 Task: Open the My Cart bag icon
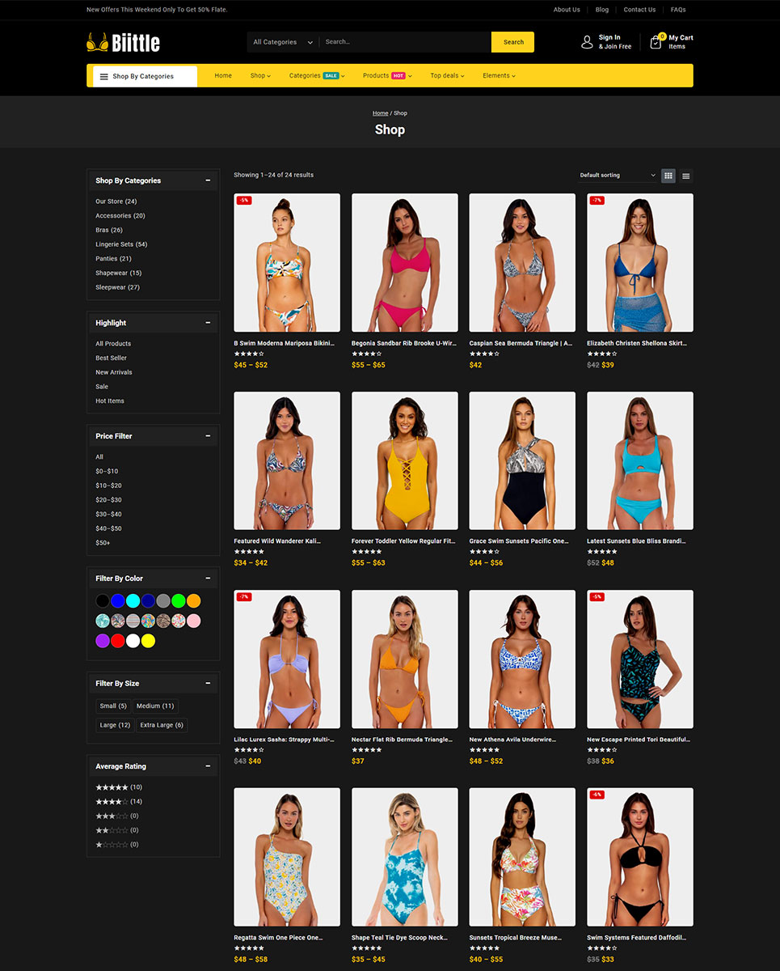click(656, 42)
